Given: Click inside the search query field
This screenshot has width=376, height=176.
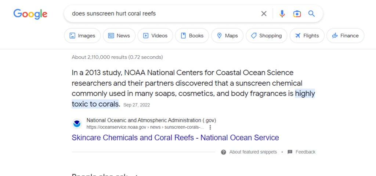Looking at the screenshot, I should click(x=163, y=14).
